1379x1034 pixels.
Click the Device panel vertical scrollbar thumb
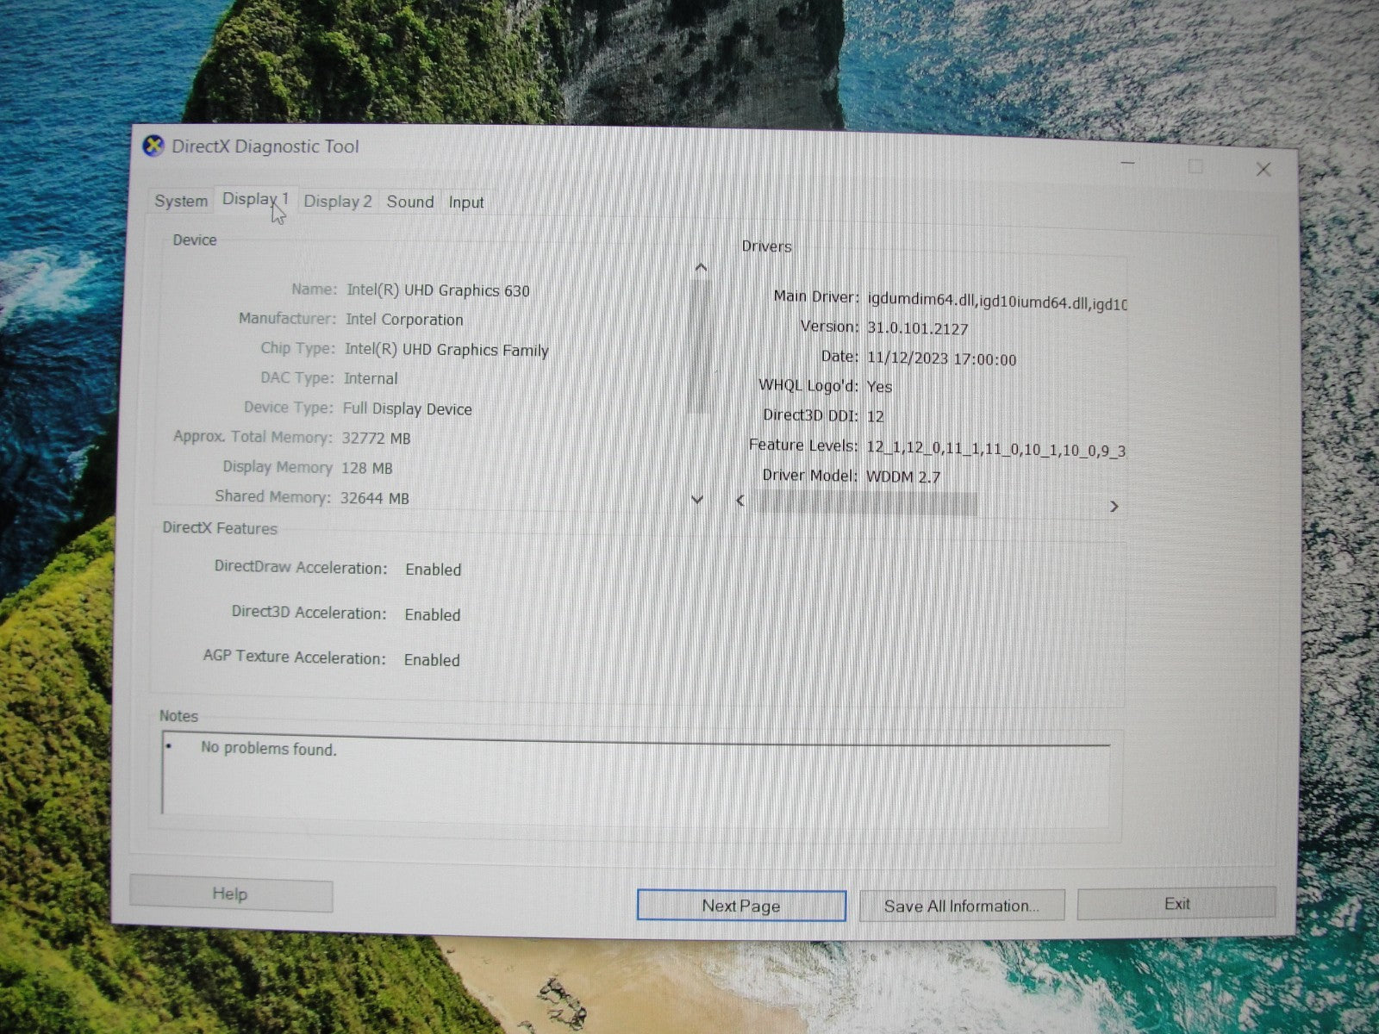(700, 345)
